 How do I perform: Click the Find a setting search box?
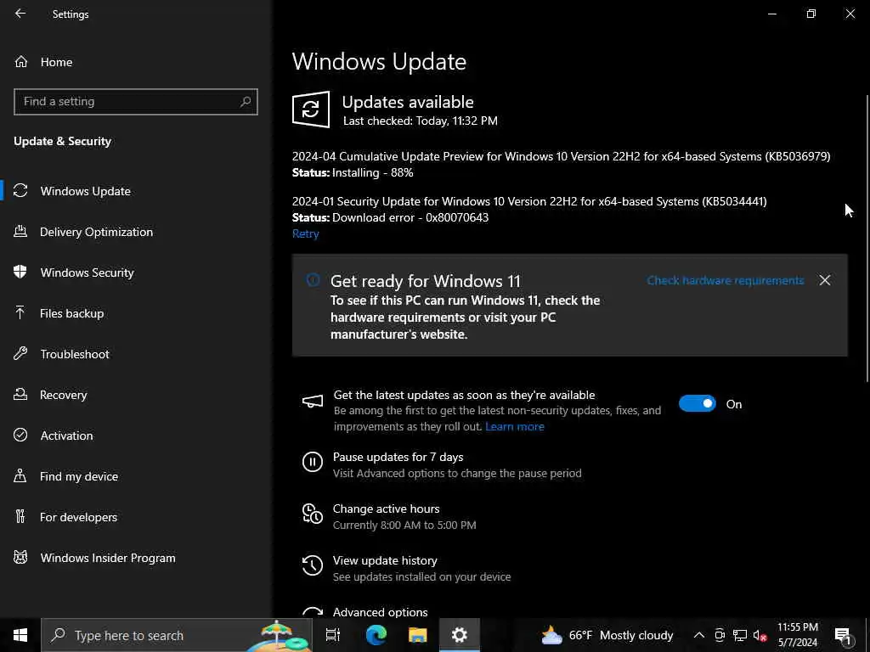click(x=135, y=102)
